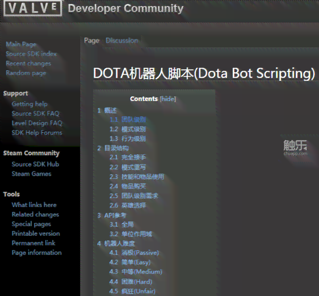Screen dimensions: 319x296
Task: Click the Tools sidebar heading
Action: coord(11,194)
